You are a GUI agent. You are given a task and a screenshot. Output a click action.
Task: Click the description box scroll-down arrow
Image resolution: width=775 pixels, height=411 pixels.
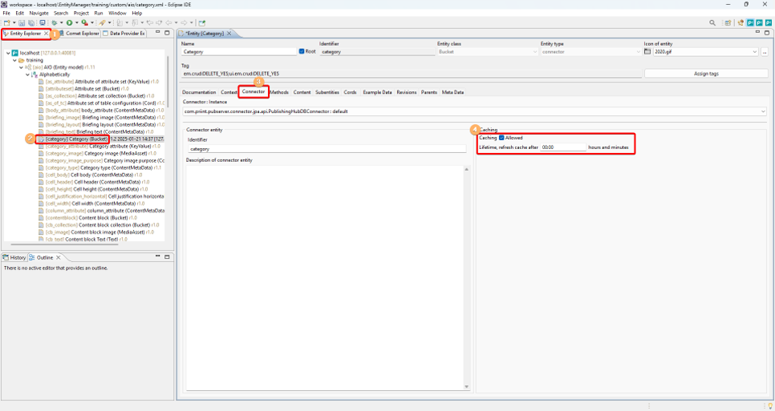pyautogui.click(x=467, y=387)
